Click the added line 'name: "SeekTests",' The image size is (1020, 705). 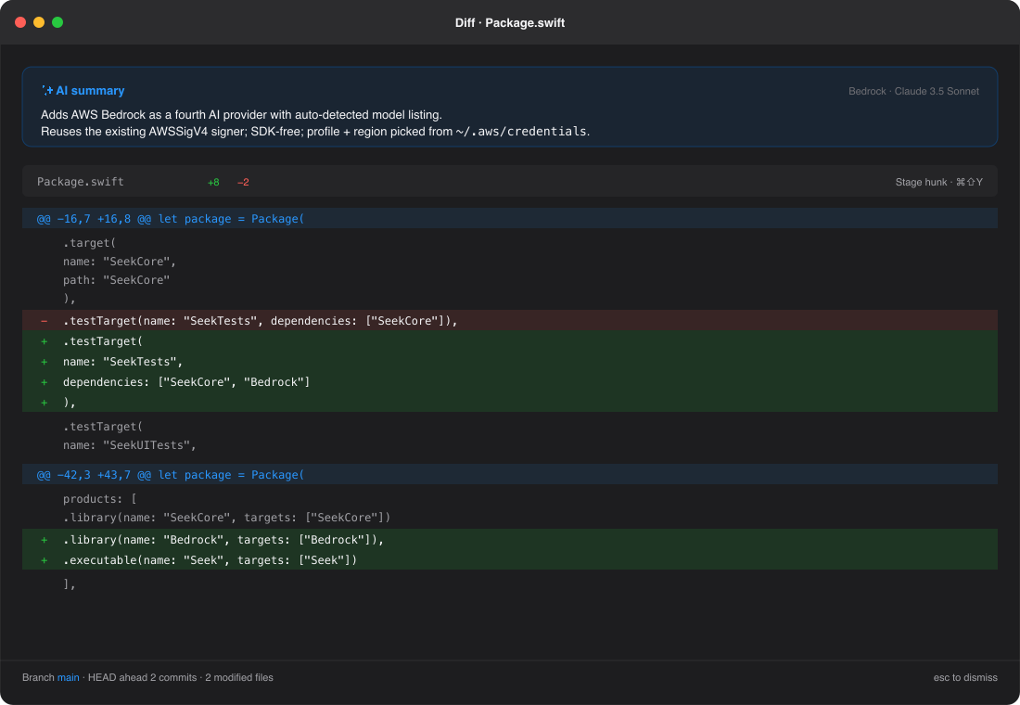pos(510,361)
